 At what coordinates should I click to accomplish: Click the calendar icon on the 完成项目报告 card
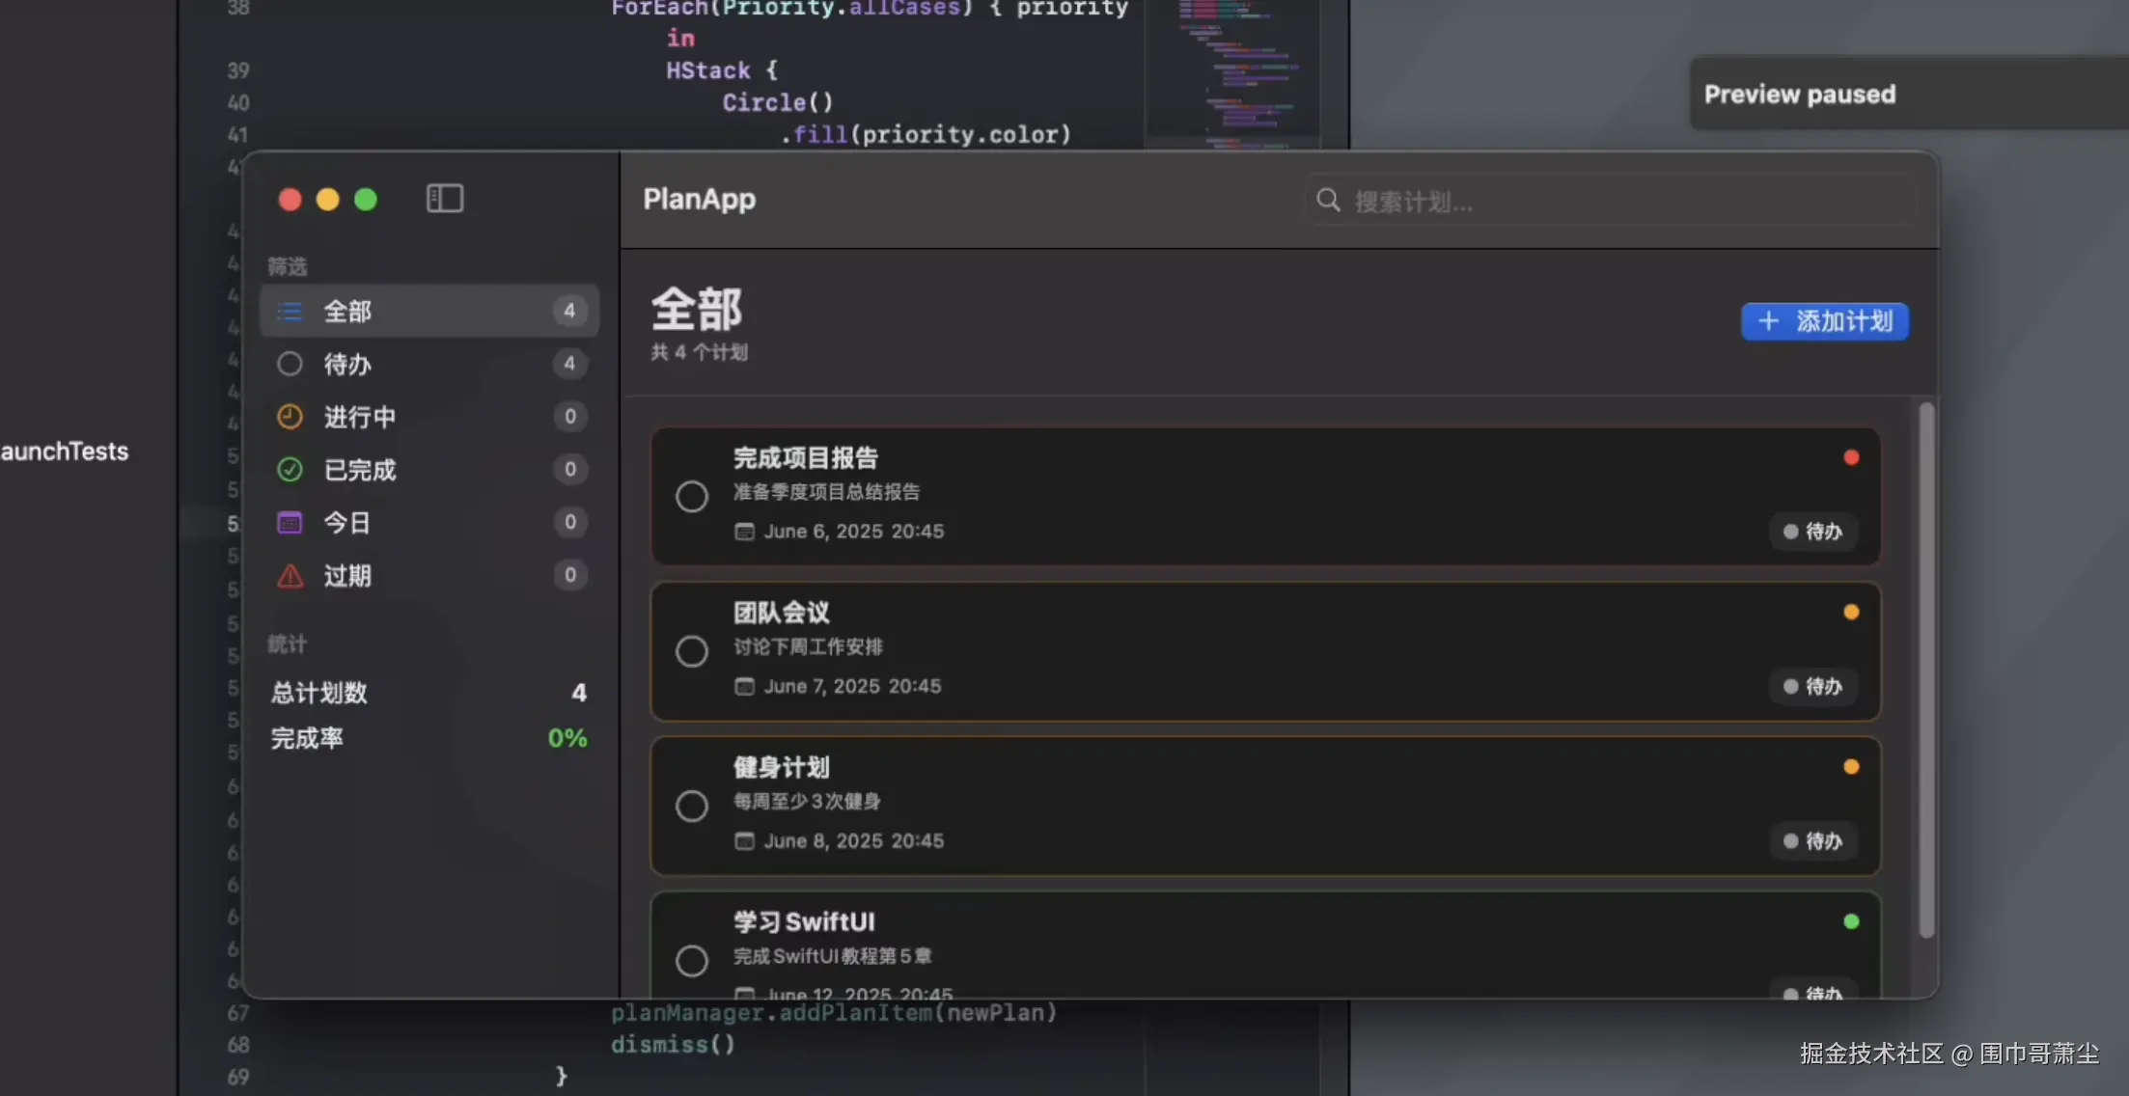(x=744, y=532)
